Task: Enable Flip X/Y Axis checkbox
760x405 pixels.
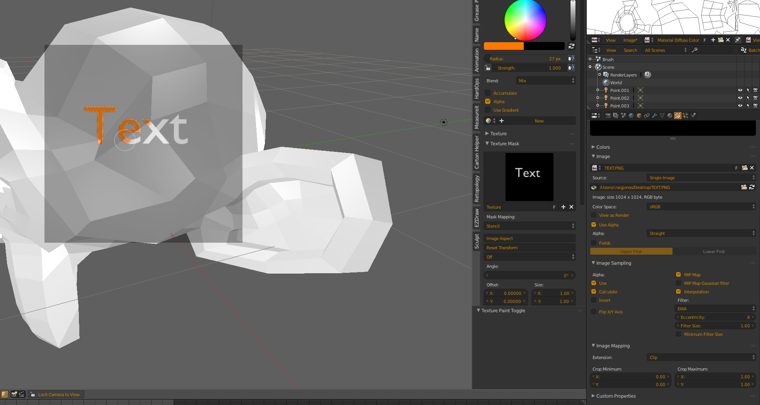Action: click(x=594, y=311)
